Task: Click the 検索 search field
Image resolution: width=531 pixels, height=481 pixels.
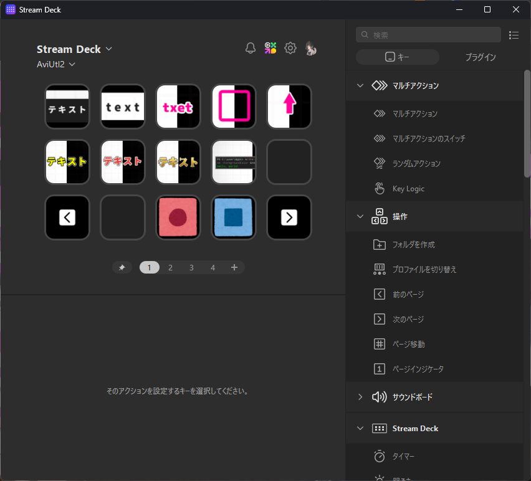Action: 428,34
